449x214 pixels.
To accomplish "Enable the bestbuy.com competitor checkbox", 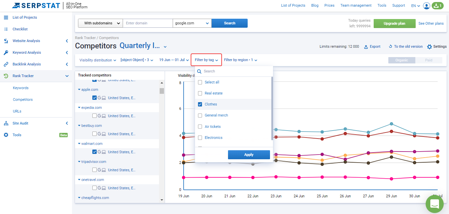I will tap(95, 134).
